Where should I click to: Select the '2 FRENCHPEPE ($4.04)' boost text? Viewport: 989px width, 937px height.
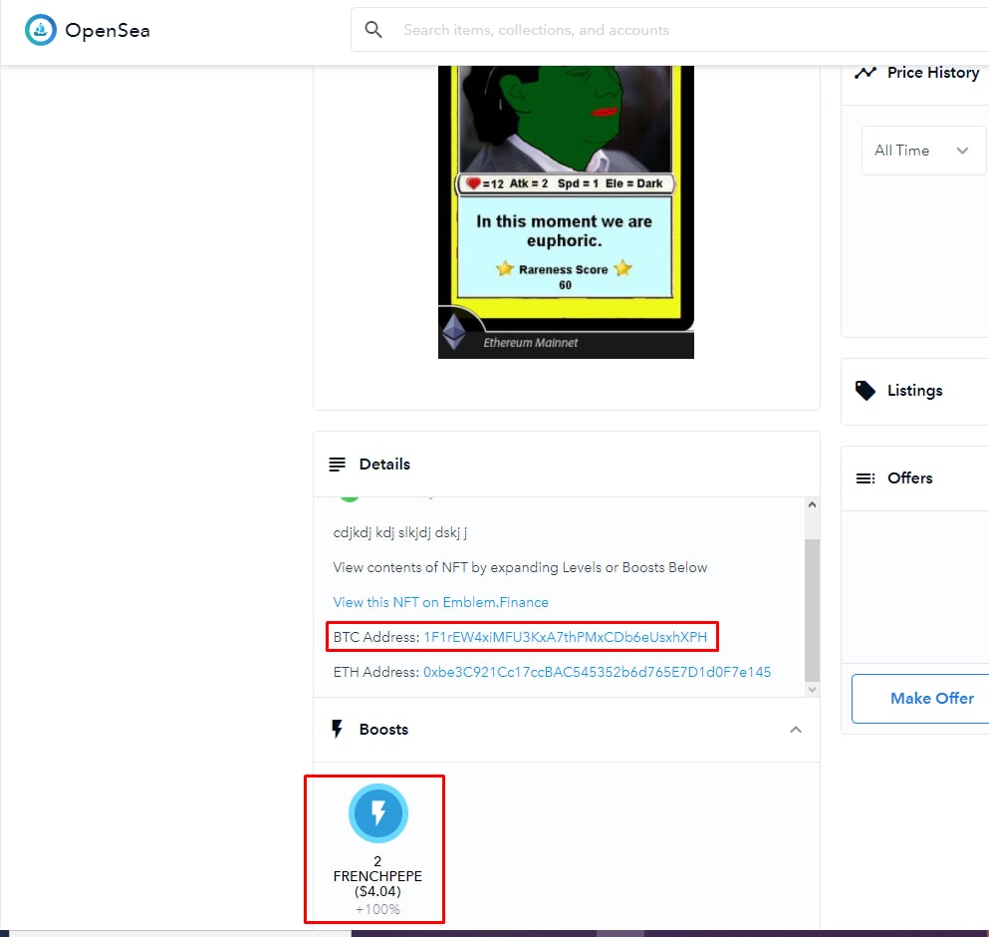coord(377,876)
